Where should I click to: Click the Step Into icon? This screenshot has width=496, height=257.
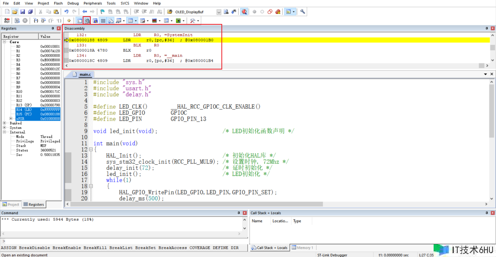pyautogui.click(x=36, y=20)
